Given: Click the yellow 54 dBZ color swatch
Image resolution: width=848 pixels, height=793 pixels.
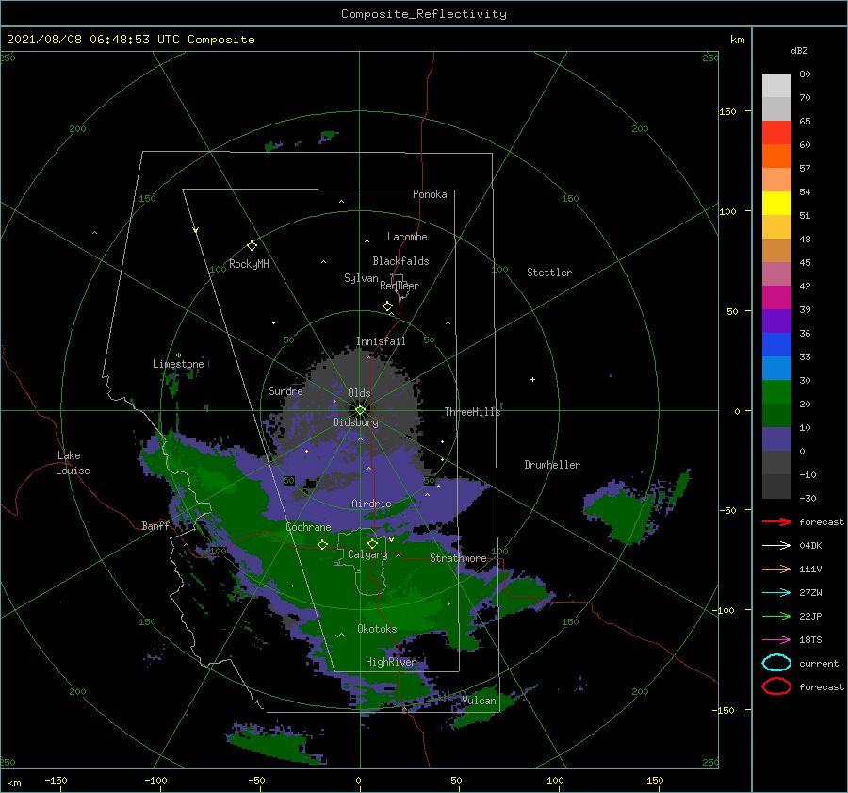Looking at the screenshot, I should [776, 203].
